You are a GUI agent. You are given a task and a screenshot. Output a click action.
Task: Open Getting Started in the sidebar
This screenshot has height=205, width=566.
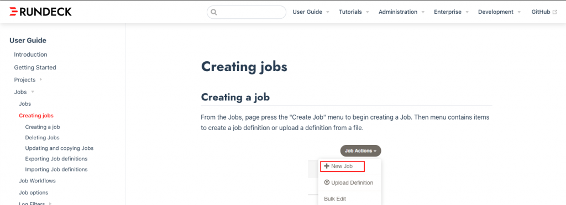35,67
